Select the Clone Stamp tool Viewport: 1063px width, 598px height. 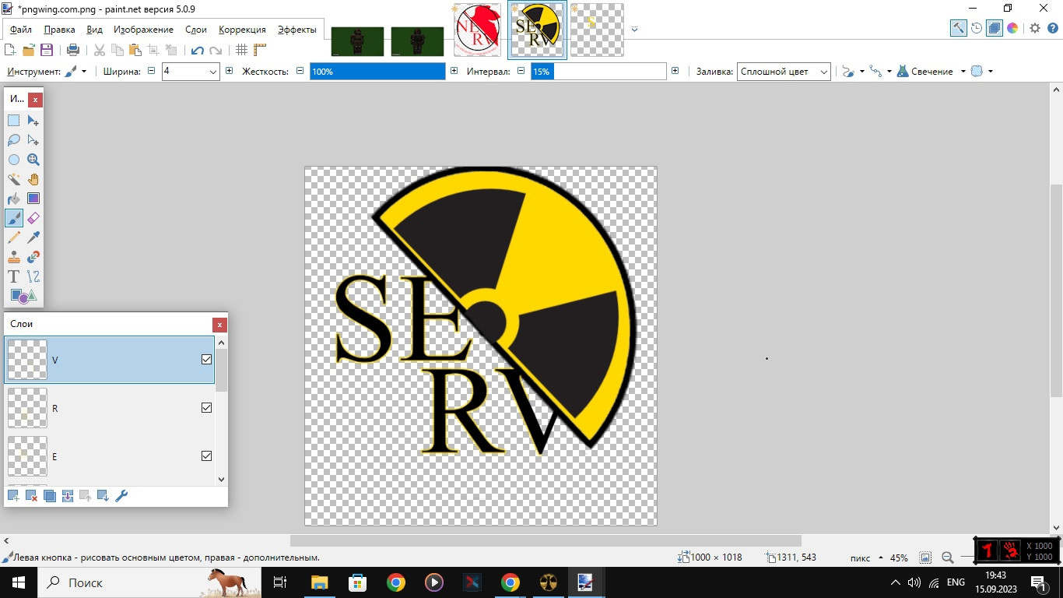[x=14, y=257]
